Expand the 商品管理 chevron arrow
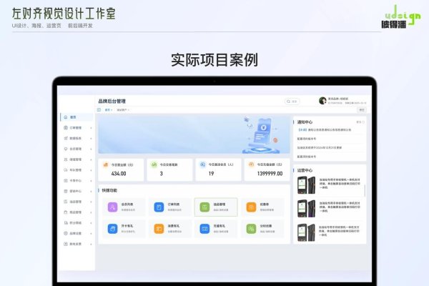This screenshot has height=286, width=429. click(91, 212)
